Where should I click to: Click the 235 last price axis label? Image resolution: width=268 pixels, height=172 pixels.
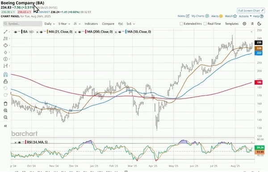[259, 42]
